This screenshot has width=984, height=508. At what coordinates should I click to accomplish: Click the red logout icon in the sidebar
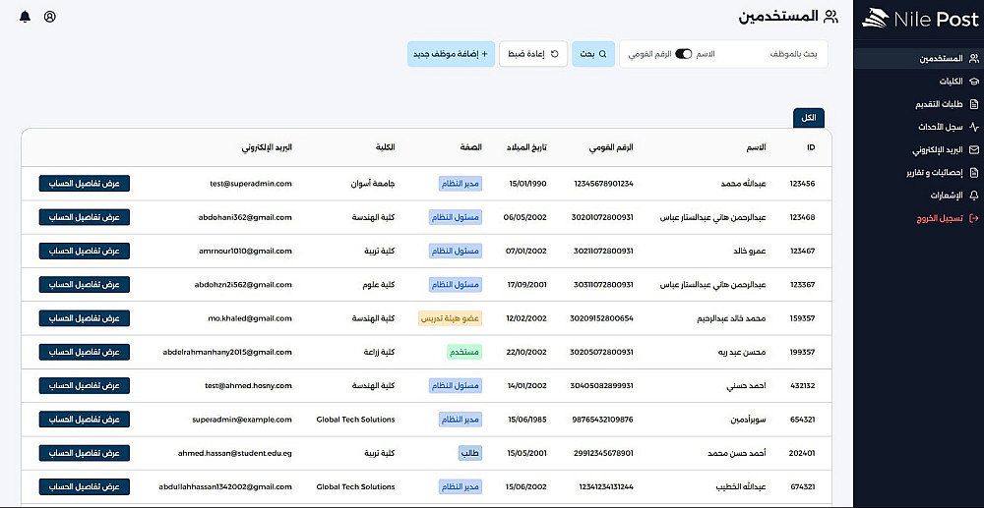point(973,218)
